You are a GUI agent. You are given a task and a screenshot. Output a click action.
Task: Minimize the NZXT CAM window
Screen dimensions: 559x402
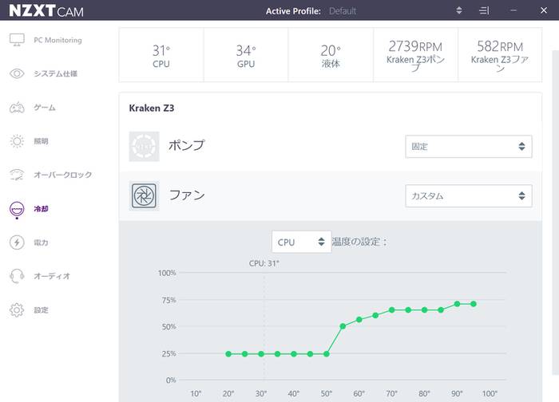point(513,10)
